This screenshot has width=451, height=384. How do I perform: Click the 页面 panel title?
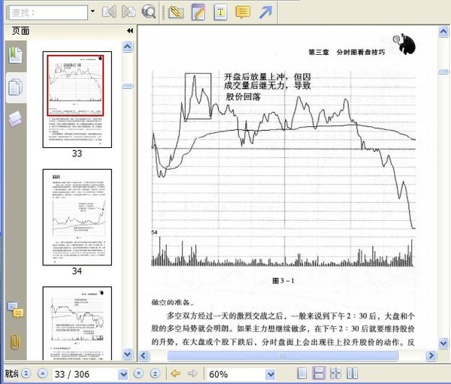(x=21, y=31)
